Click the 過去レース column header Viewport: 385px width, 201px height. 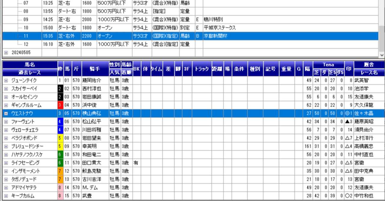pyautogui.click(x=30, y=72)
